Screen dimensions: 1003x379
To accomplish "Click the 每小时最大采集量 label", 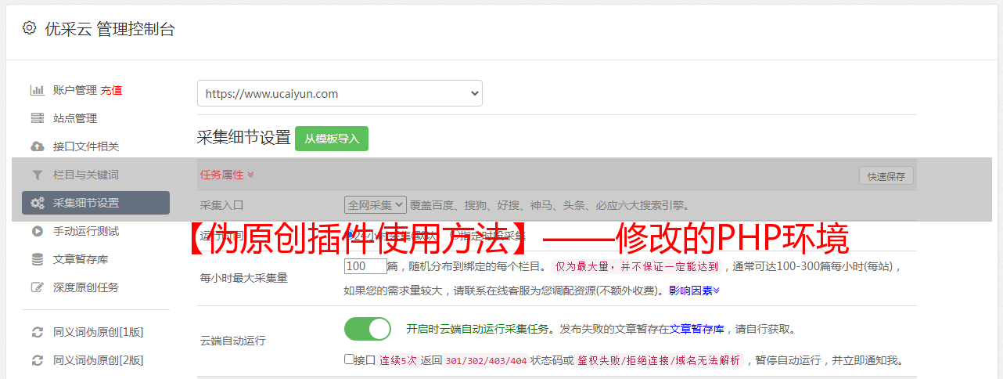I will pos(244,278).
